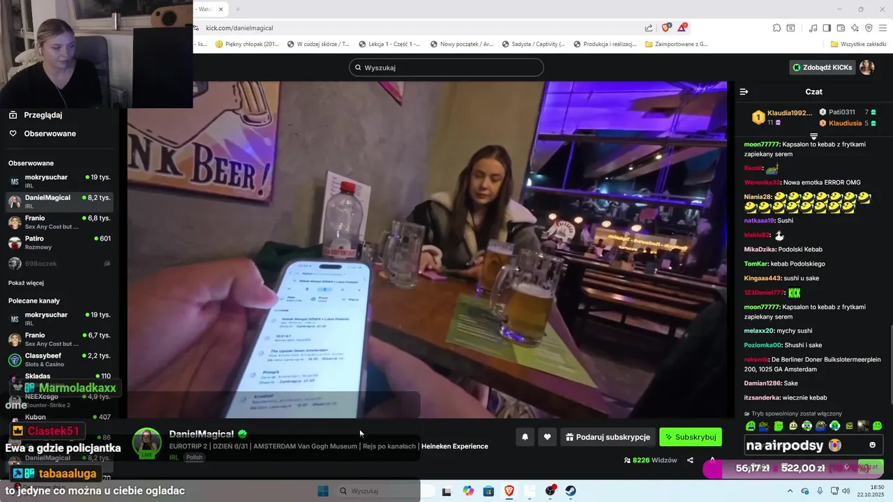Click DanielMagical streamer avatar below video
This screenshot has height=502, width=893.
(147, 443)
